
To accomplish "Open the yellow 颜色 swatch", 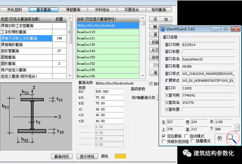I will (121, 156).
